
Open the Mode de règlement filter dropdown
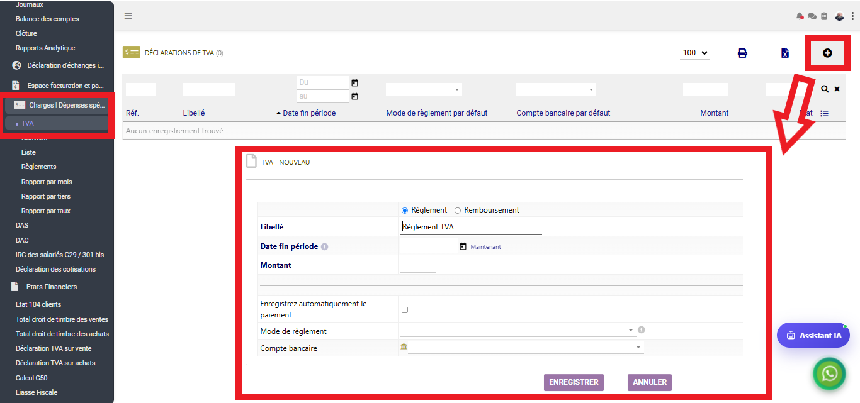pos(424,89)
